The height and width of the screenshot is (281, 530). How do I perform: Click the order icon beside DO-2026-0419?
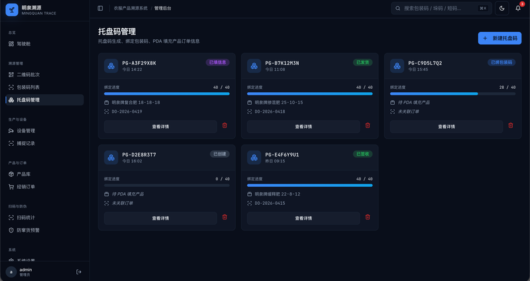pos(107,111)
